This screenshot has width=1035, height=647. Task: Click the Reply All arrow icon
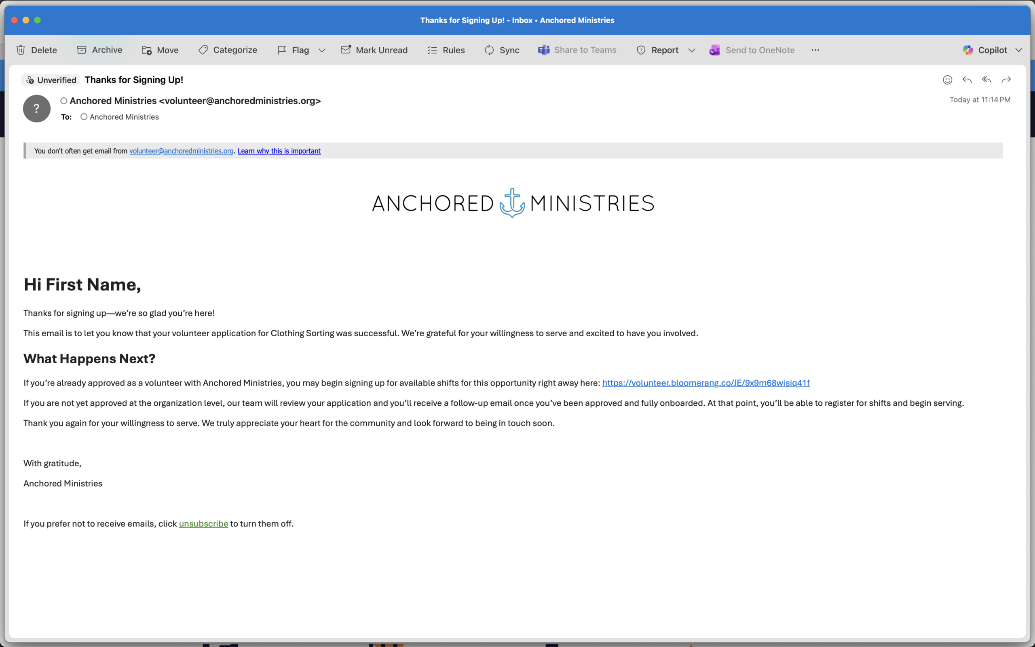(x=986, y=80)
